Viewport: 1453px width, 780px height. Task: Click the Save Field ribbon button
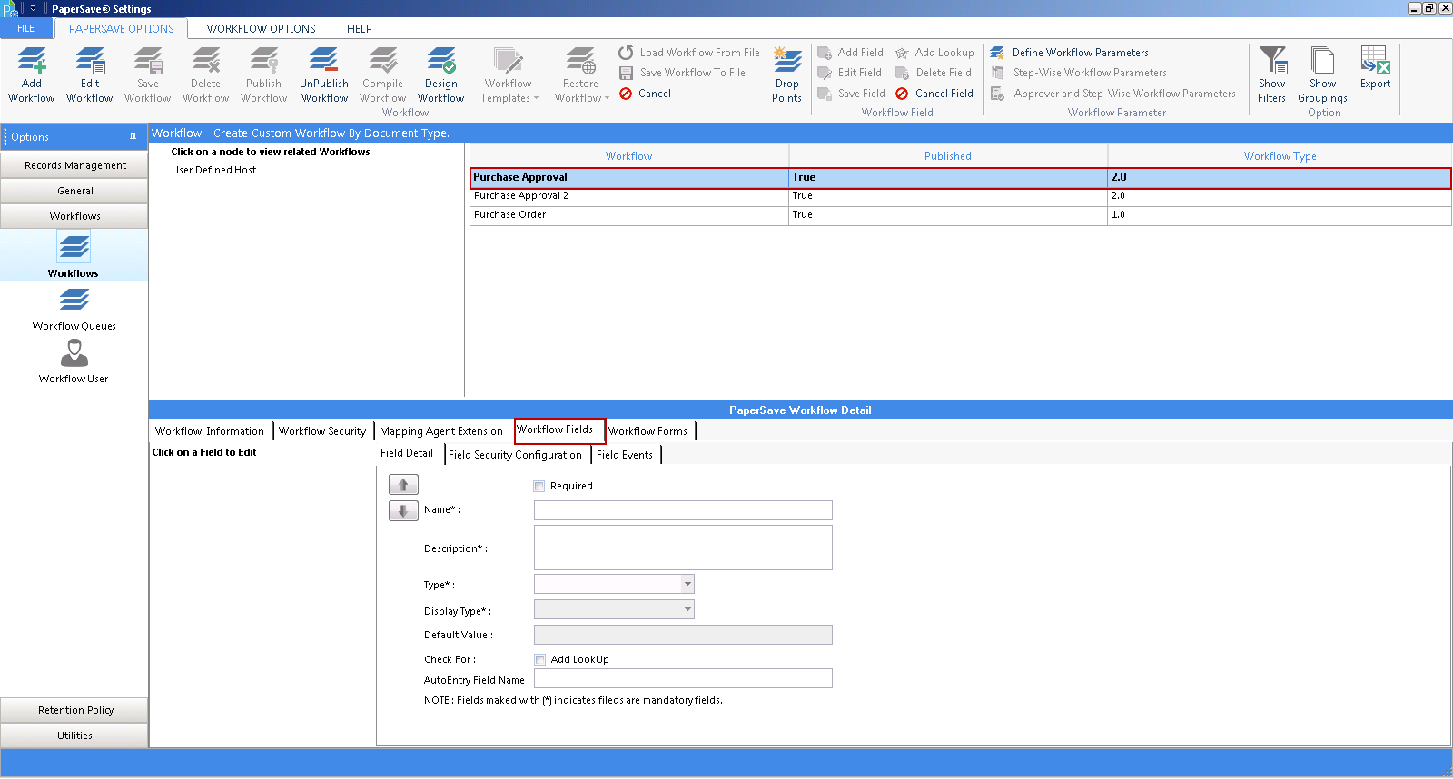pyautogui.click(x=851, y=94)
